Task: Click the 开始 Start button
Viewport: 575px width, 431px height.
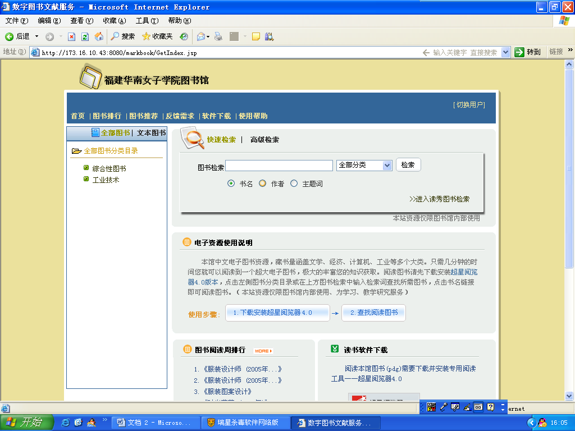Action: pyautogui.click(x=26, y=423)
